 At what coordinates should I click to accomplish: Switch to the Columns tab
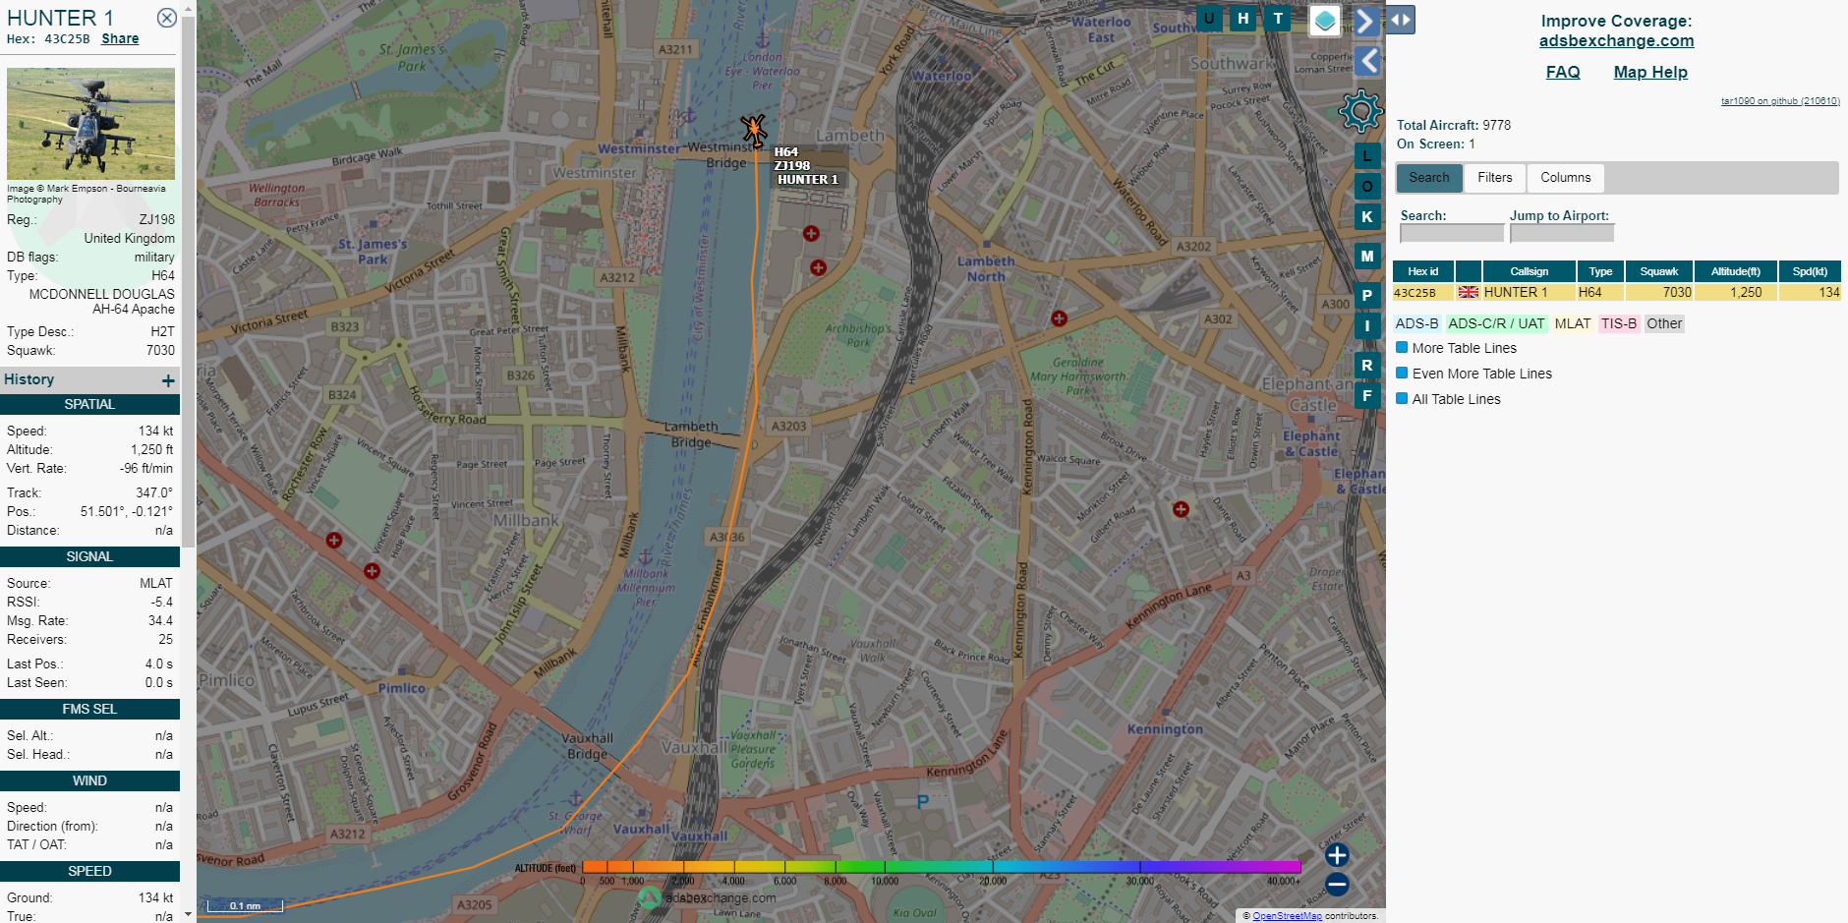point(1566,178)
